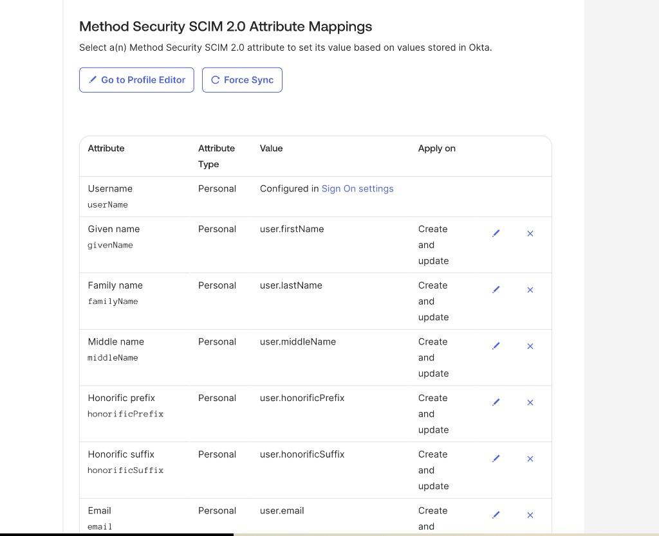Click the familyName attribute code
Screen dimensions: 659x536
click(113, 301)
